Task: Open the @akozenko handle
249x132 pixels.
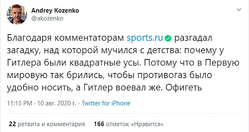Action: 47,18
